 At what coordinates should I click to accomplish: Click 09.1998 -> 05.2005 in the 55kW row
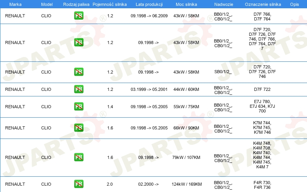[149, 107]
